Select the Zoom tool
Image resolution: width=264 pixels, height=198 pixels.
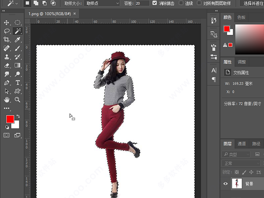click(x=17, y=100)
